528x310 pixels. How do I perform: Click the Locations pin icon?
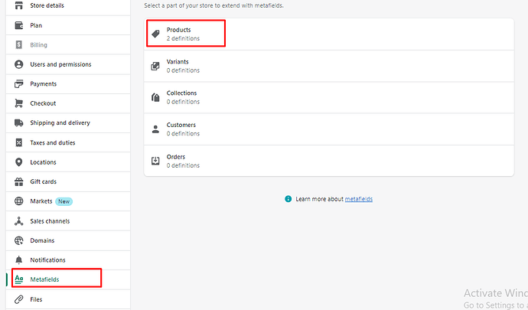tap(19, 162)
